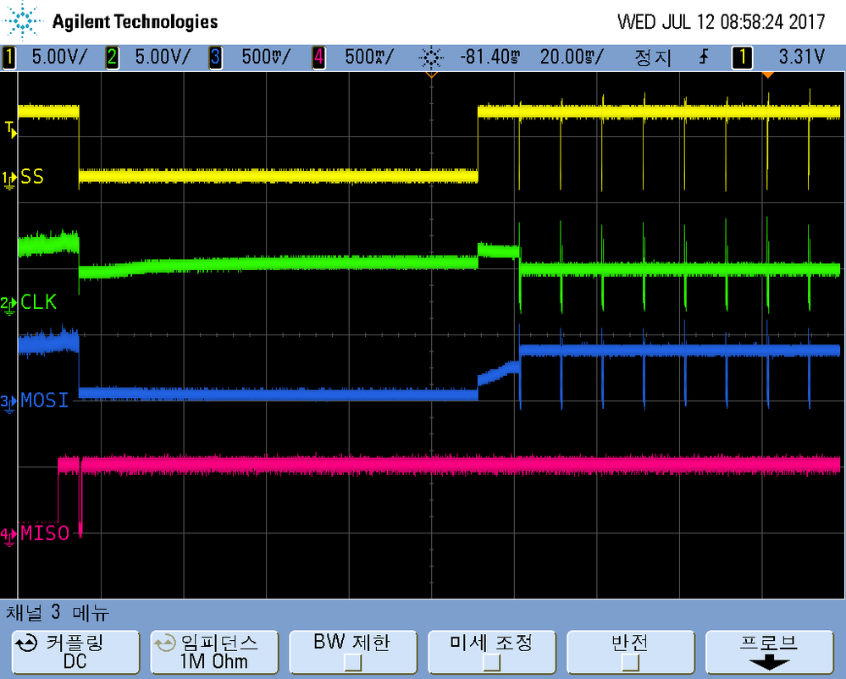Select the channel 2 green number badge
The width and height of the screenshot is (846, 679).
113,58
